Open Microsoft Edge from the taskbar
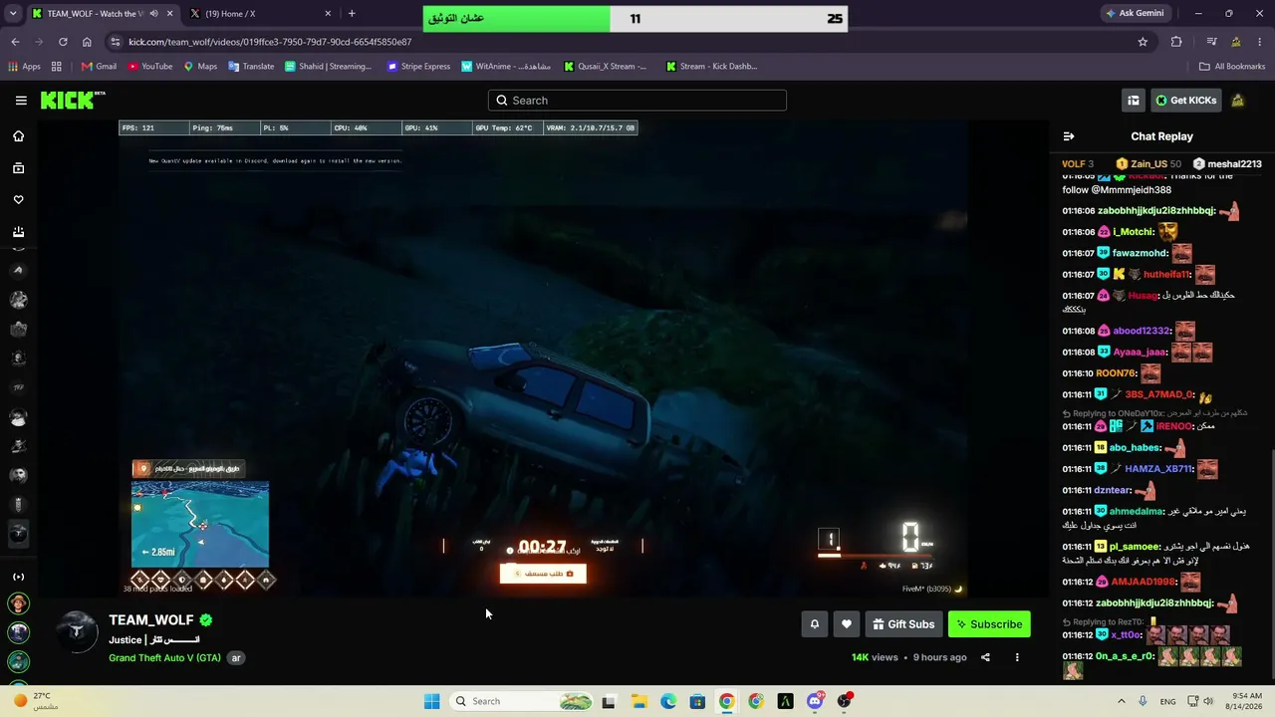This screenshot has width=1275, height=717. [x=668, y=701]
